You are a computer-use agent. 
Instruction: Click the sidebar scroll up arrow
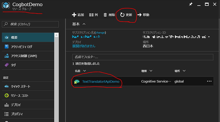click(x=56, y=35)
